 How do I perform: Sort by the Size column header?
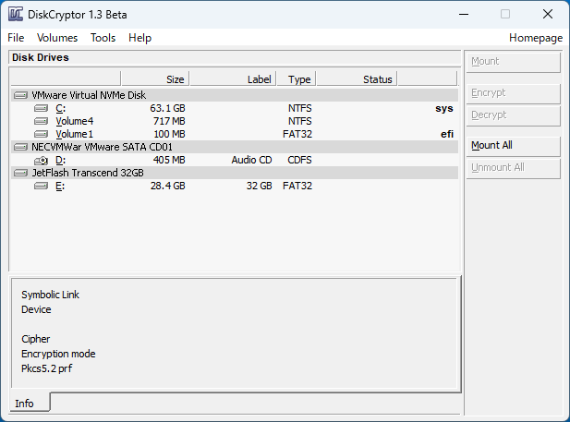coord(155,78)
